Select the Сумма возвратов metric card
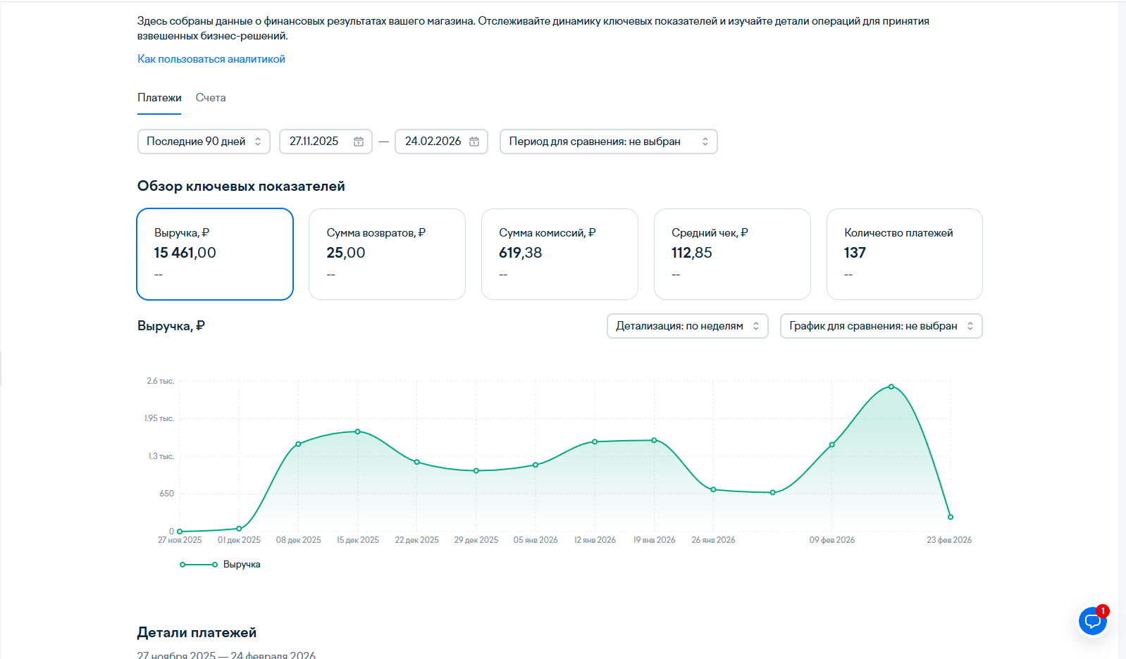The image size is (1126, 659). pyautogui.click(x=387, y=253)
